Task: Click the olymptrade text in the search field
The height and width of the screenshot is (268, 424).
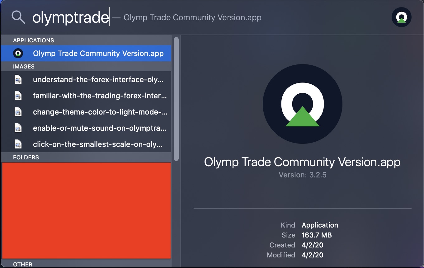Action: pos(70,17)
